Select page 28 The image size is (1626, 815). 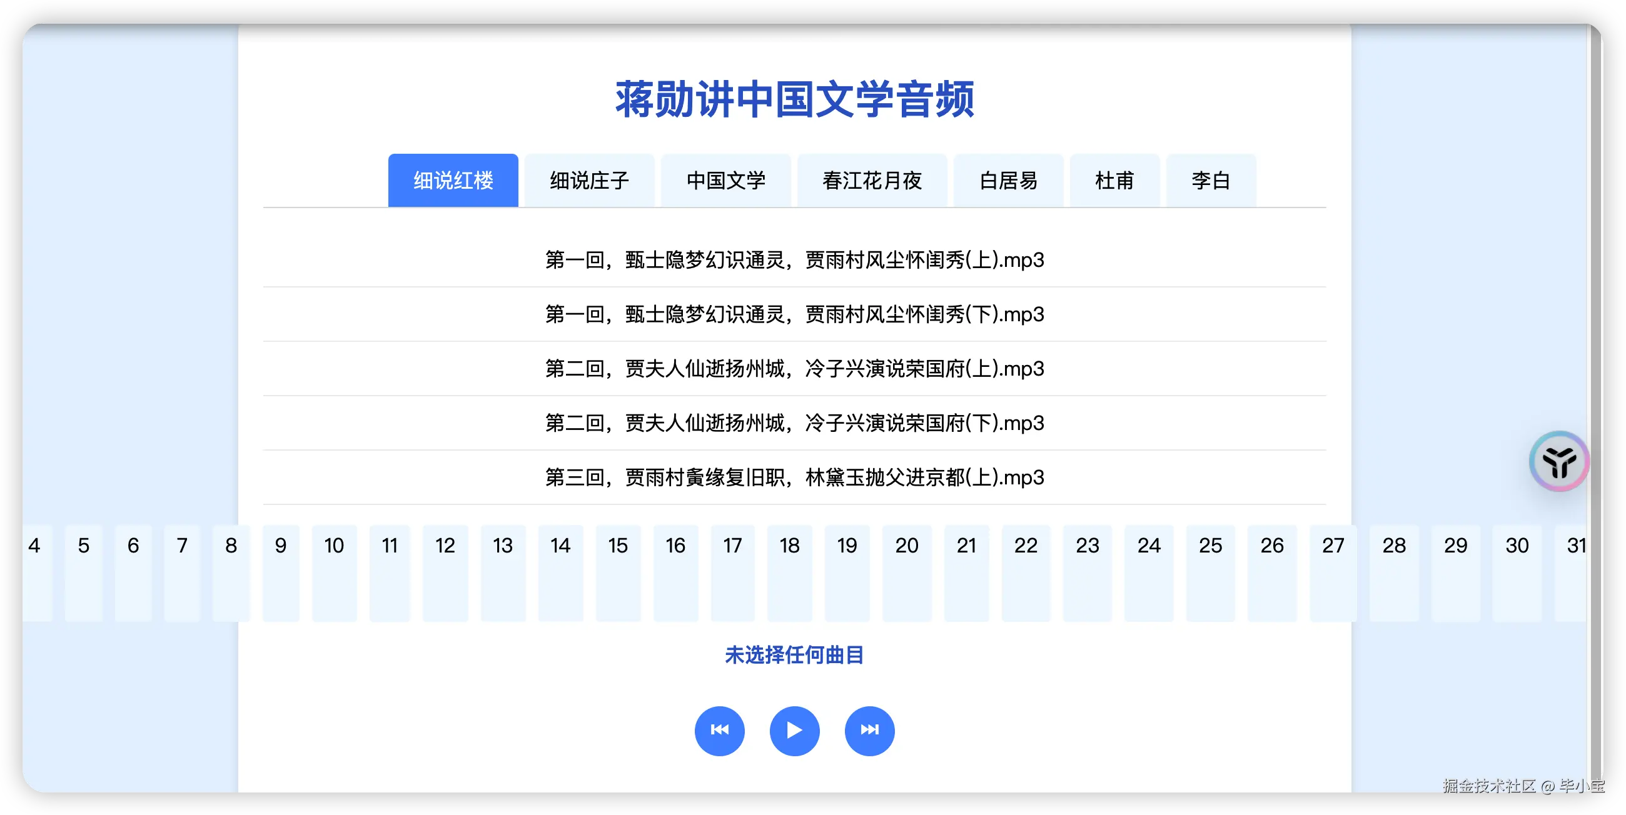tap(1395, 546)
